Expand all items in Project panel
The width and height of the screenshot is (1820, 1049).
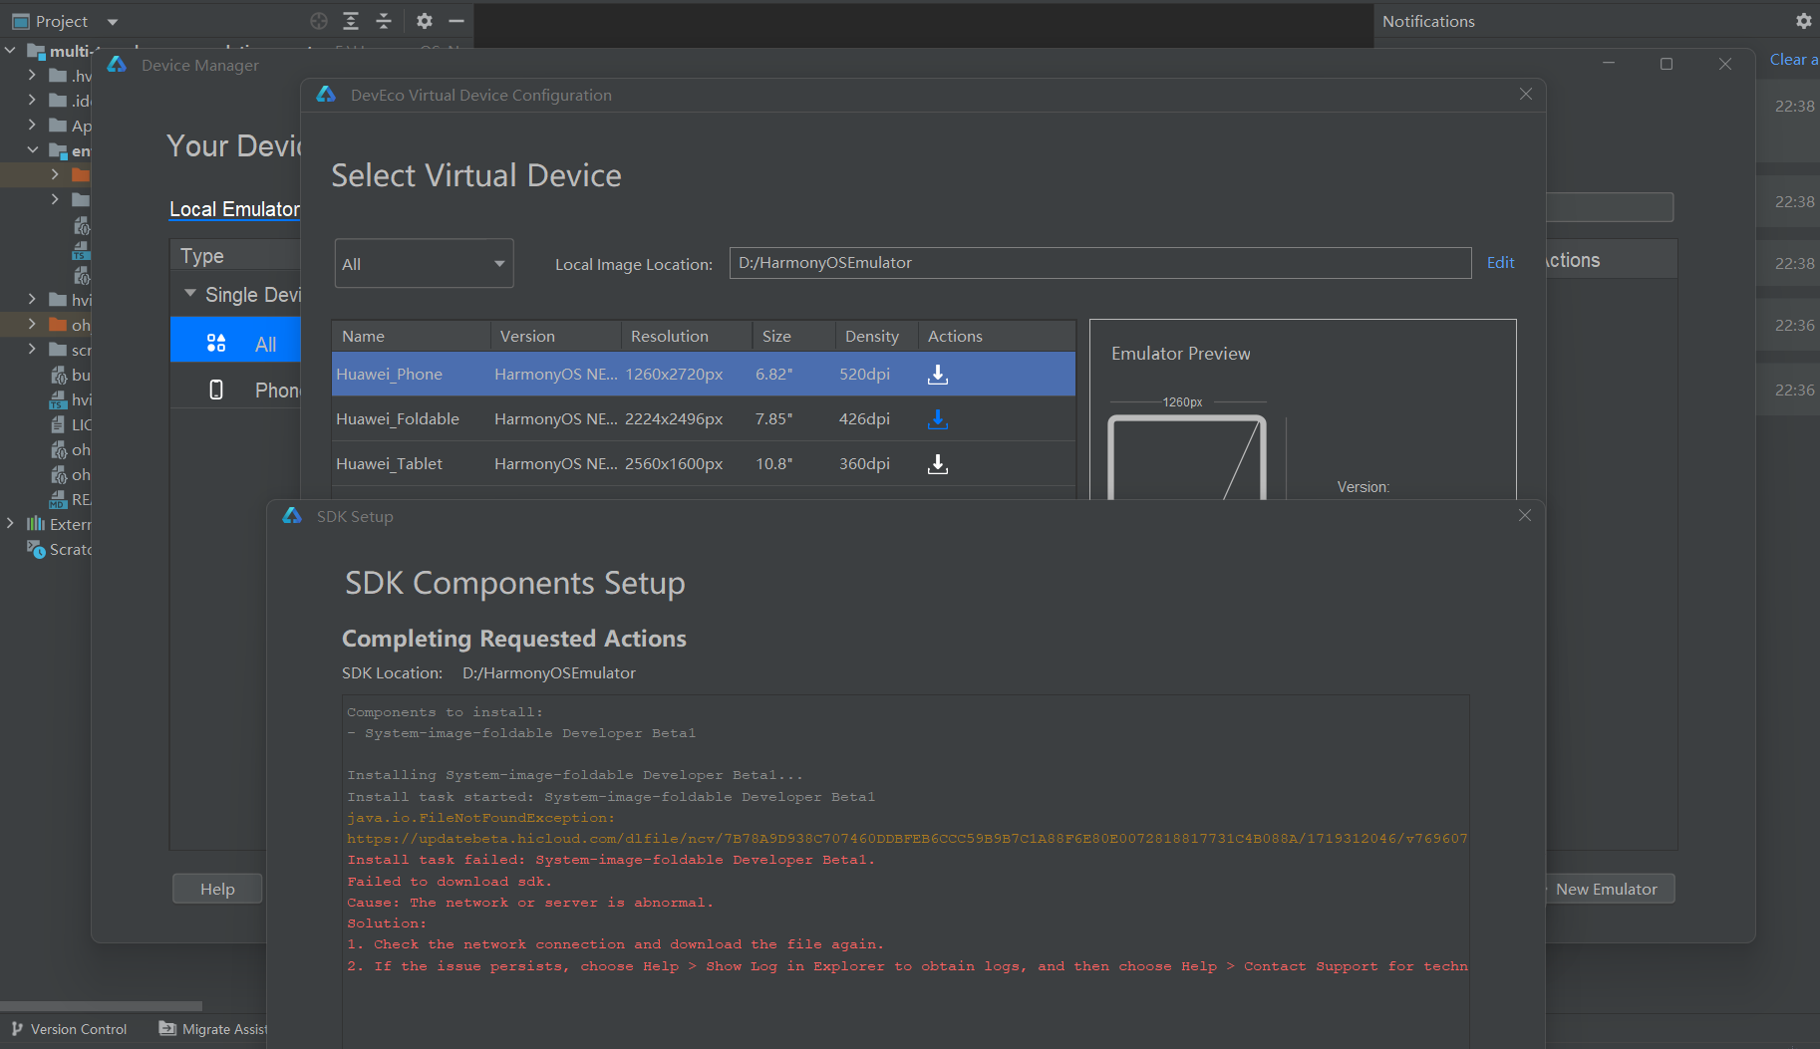click(351, 21)
